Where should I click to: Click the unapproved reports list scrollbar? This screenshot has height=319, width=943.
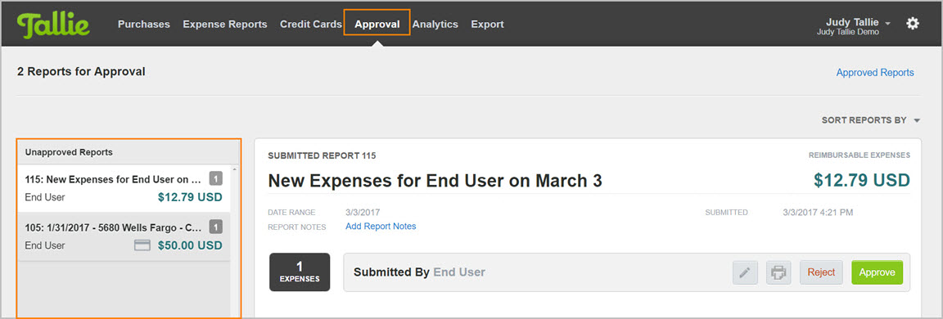click(x=235, y=240)
